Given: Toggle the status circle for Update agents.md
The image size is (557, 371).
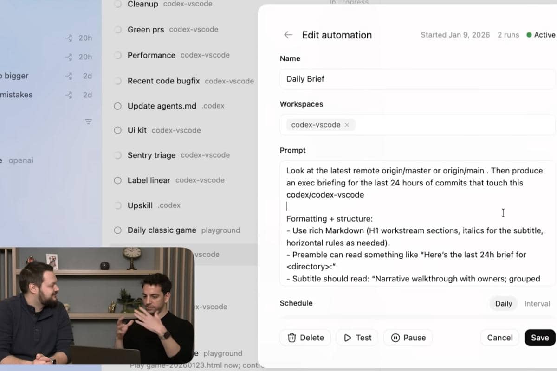Looking at the screenshot, I should (118, 106).
